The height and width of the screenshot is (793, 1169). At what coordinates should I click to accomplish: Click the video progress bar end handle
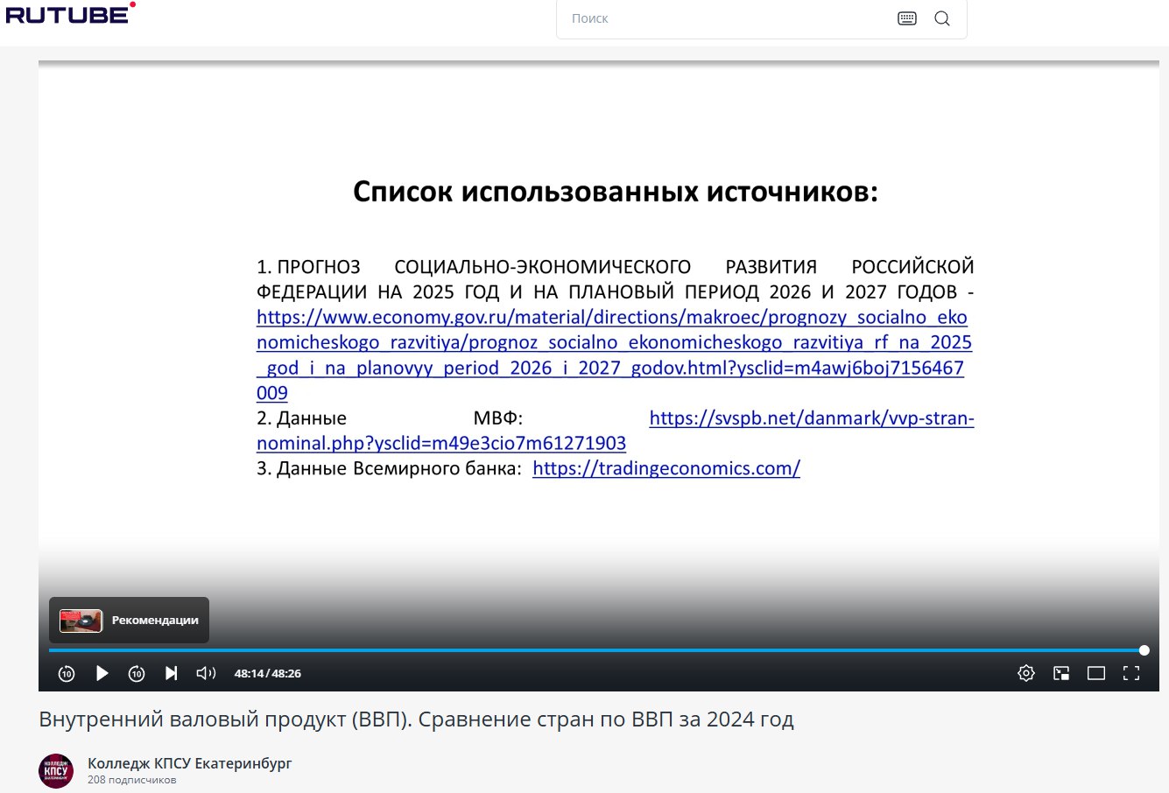pyautogui.click(x=1144, y=650)
